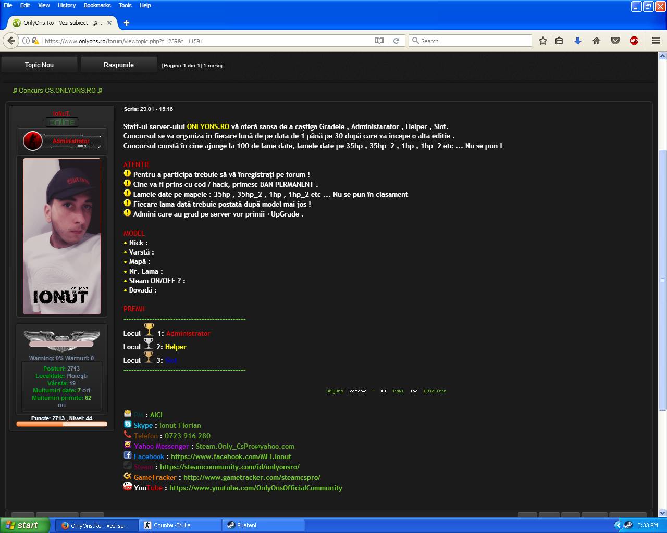667x533 pixels.
Task: Open a new tab with the plus button
Action: [x=127, y=23]
